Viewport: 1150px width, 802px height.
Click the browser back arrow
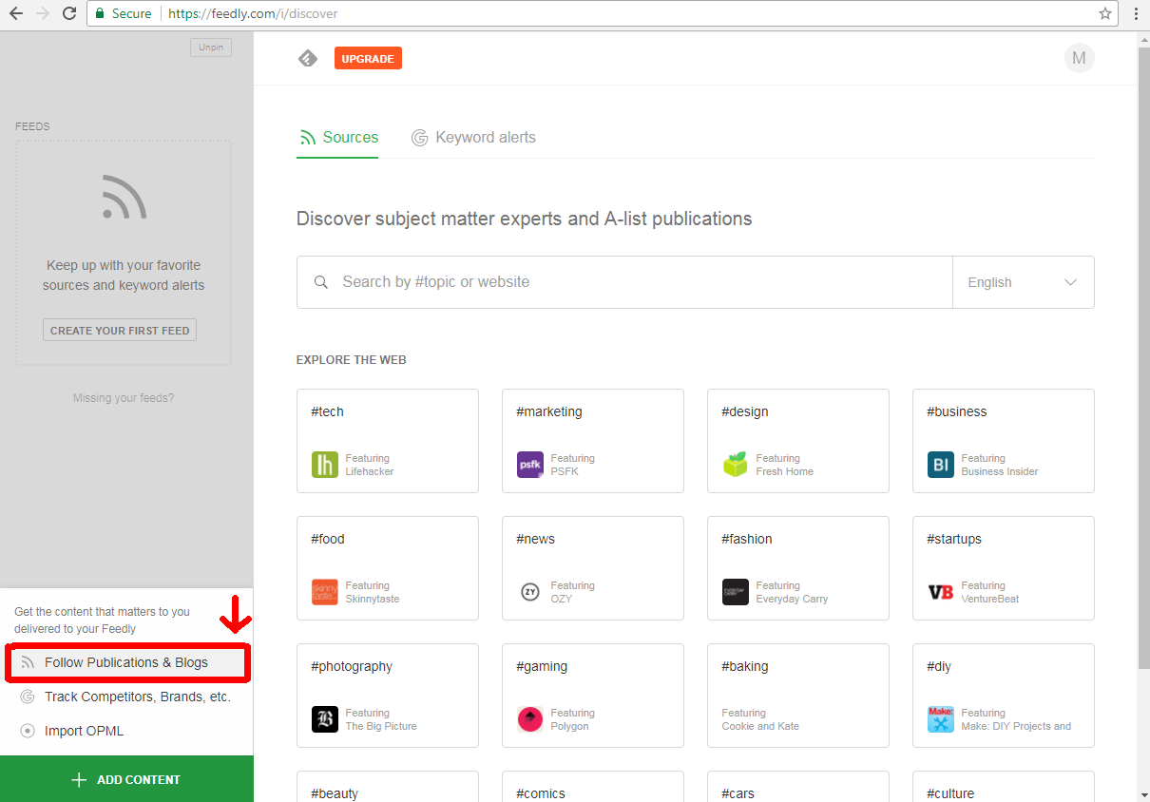click(x=16, y=13)
